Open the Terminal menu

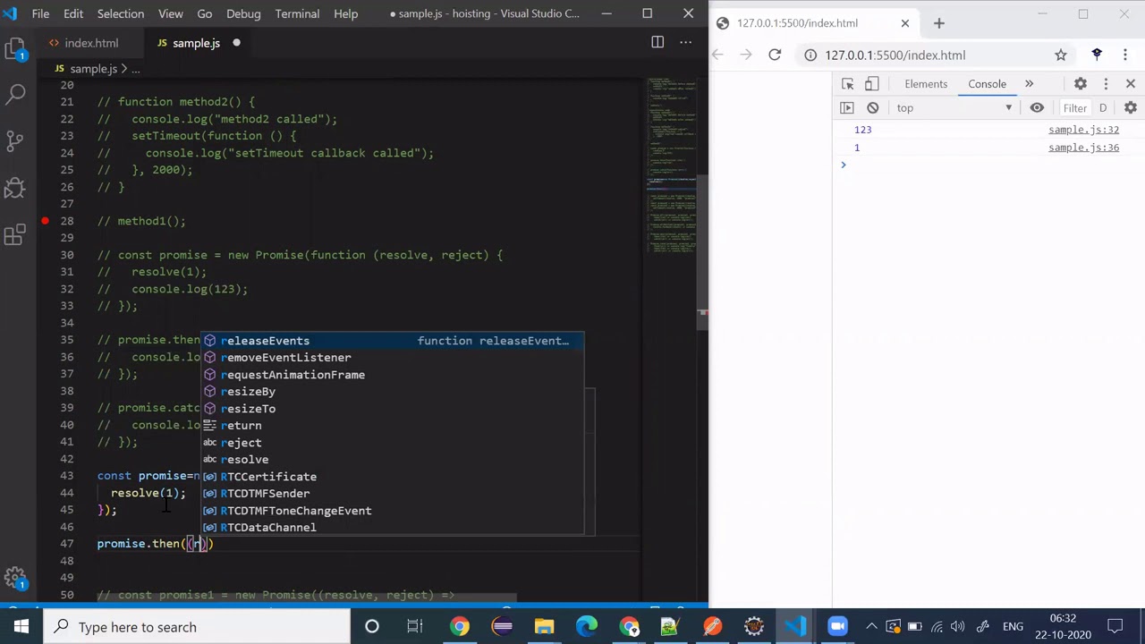[297, 13]
